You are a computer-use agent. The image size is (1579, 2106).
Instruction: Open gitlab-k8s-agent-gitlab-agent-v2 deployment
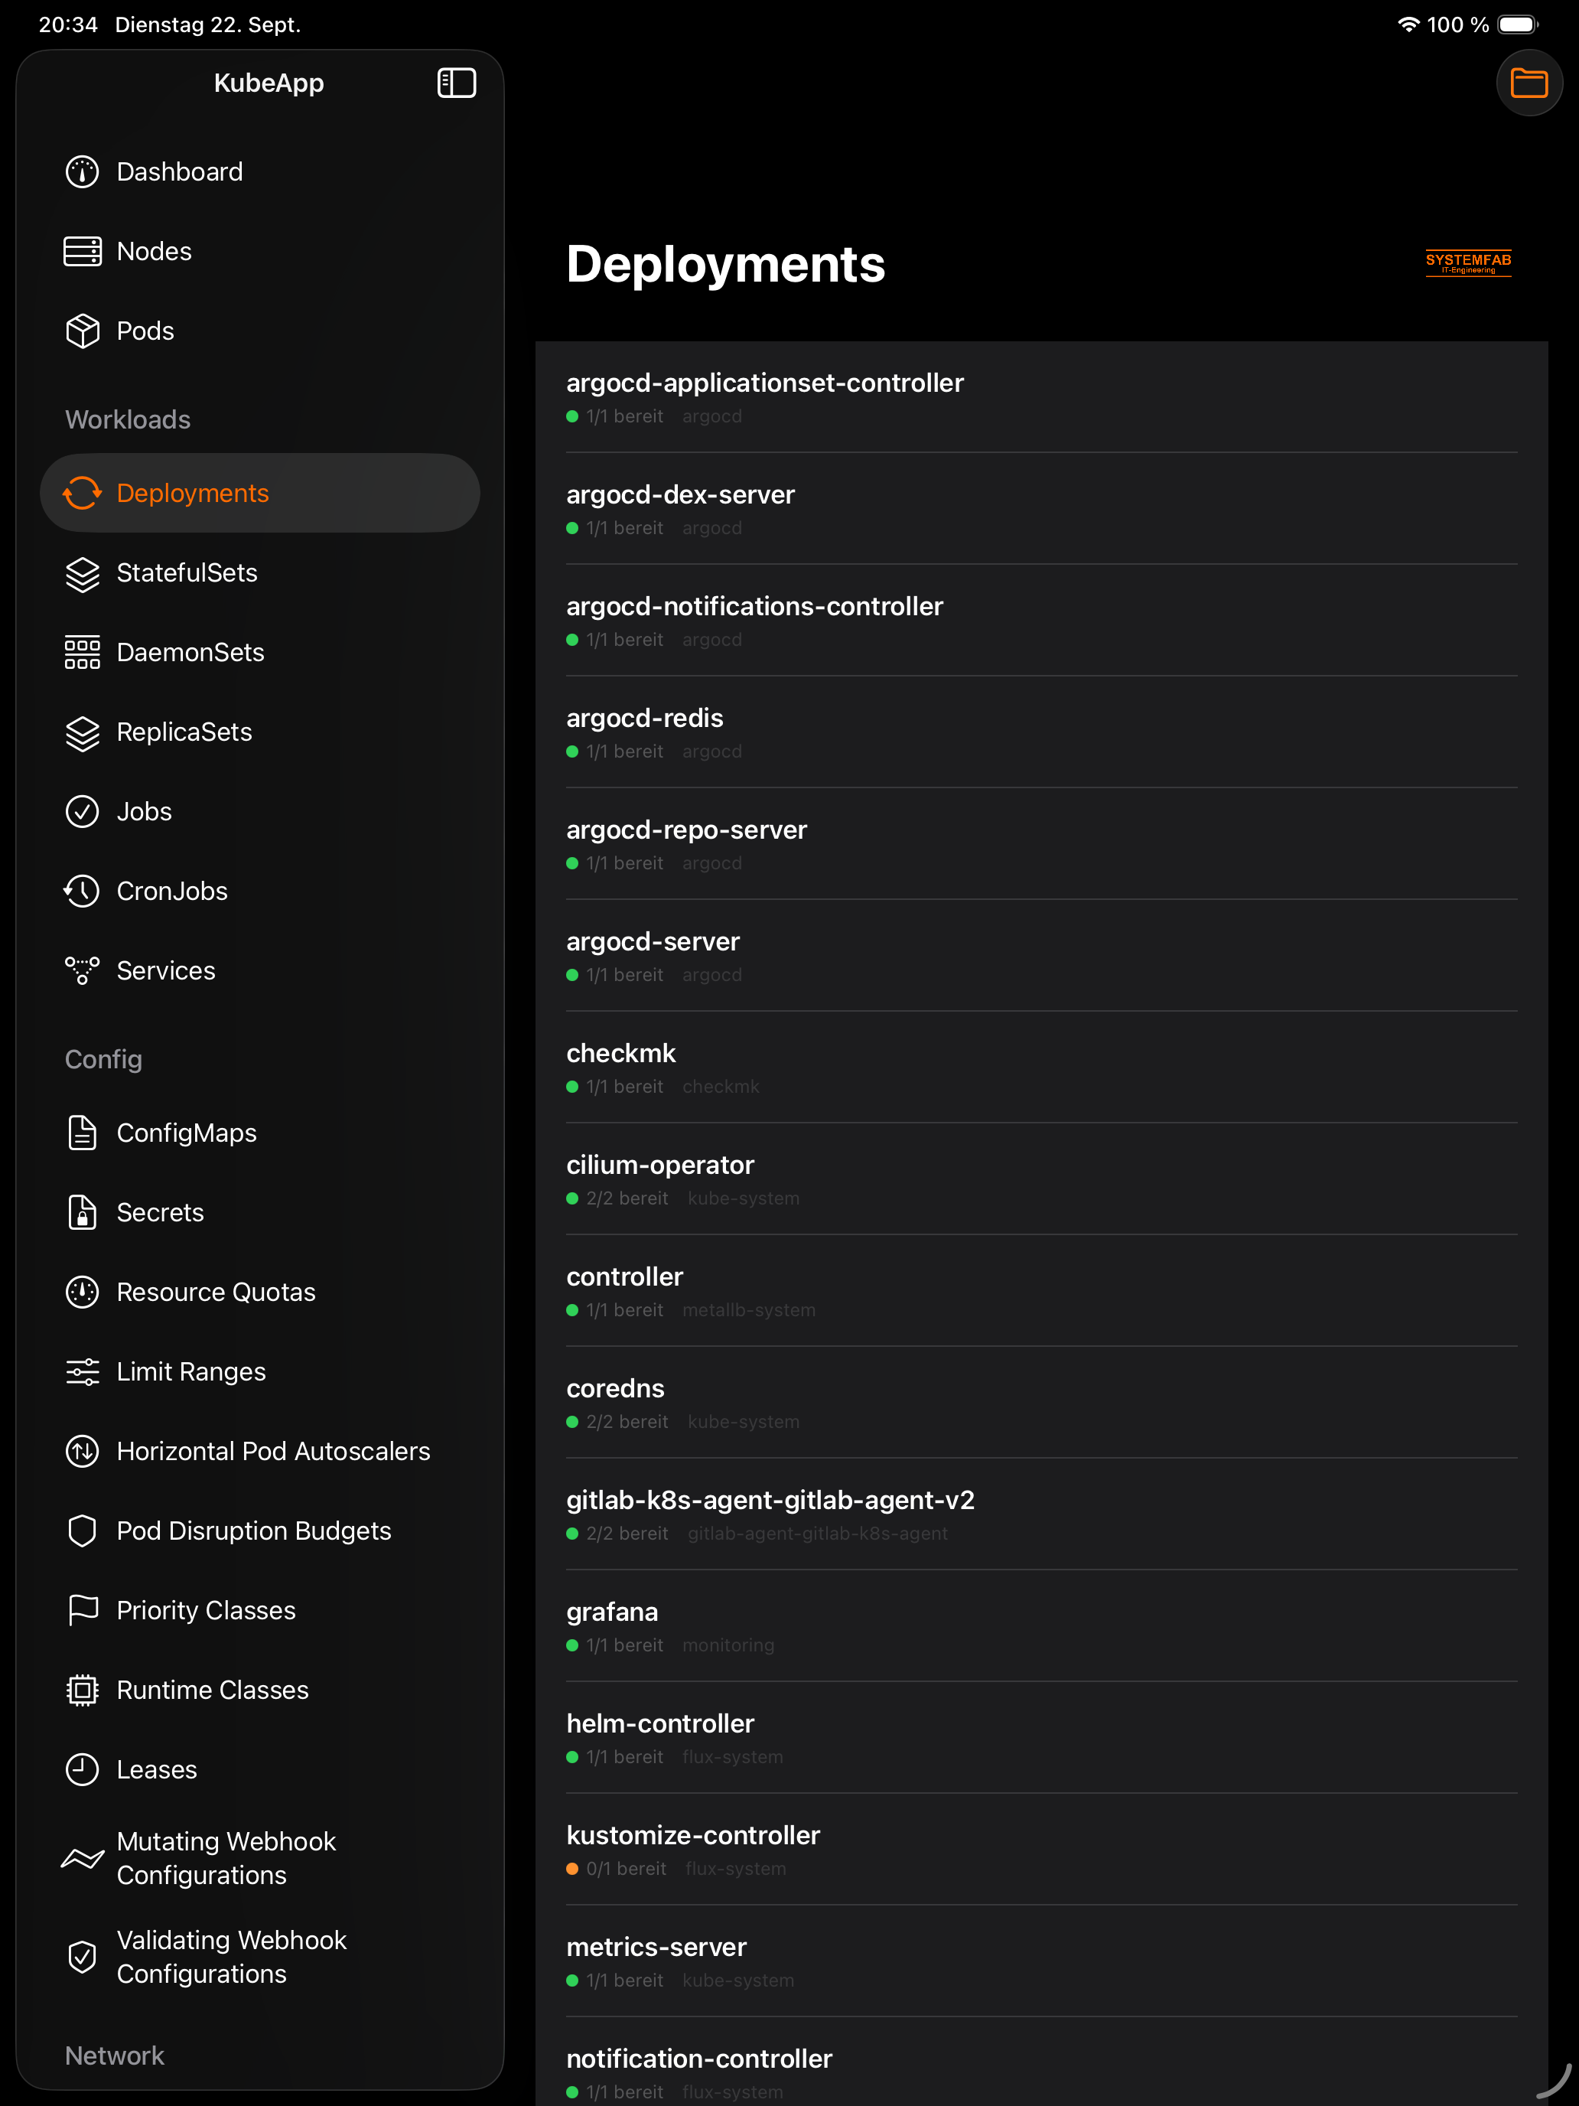(1041, 1514)
